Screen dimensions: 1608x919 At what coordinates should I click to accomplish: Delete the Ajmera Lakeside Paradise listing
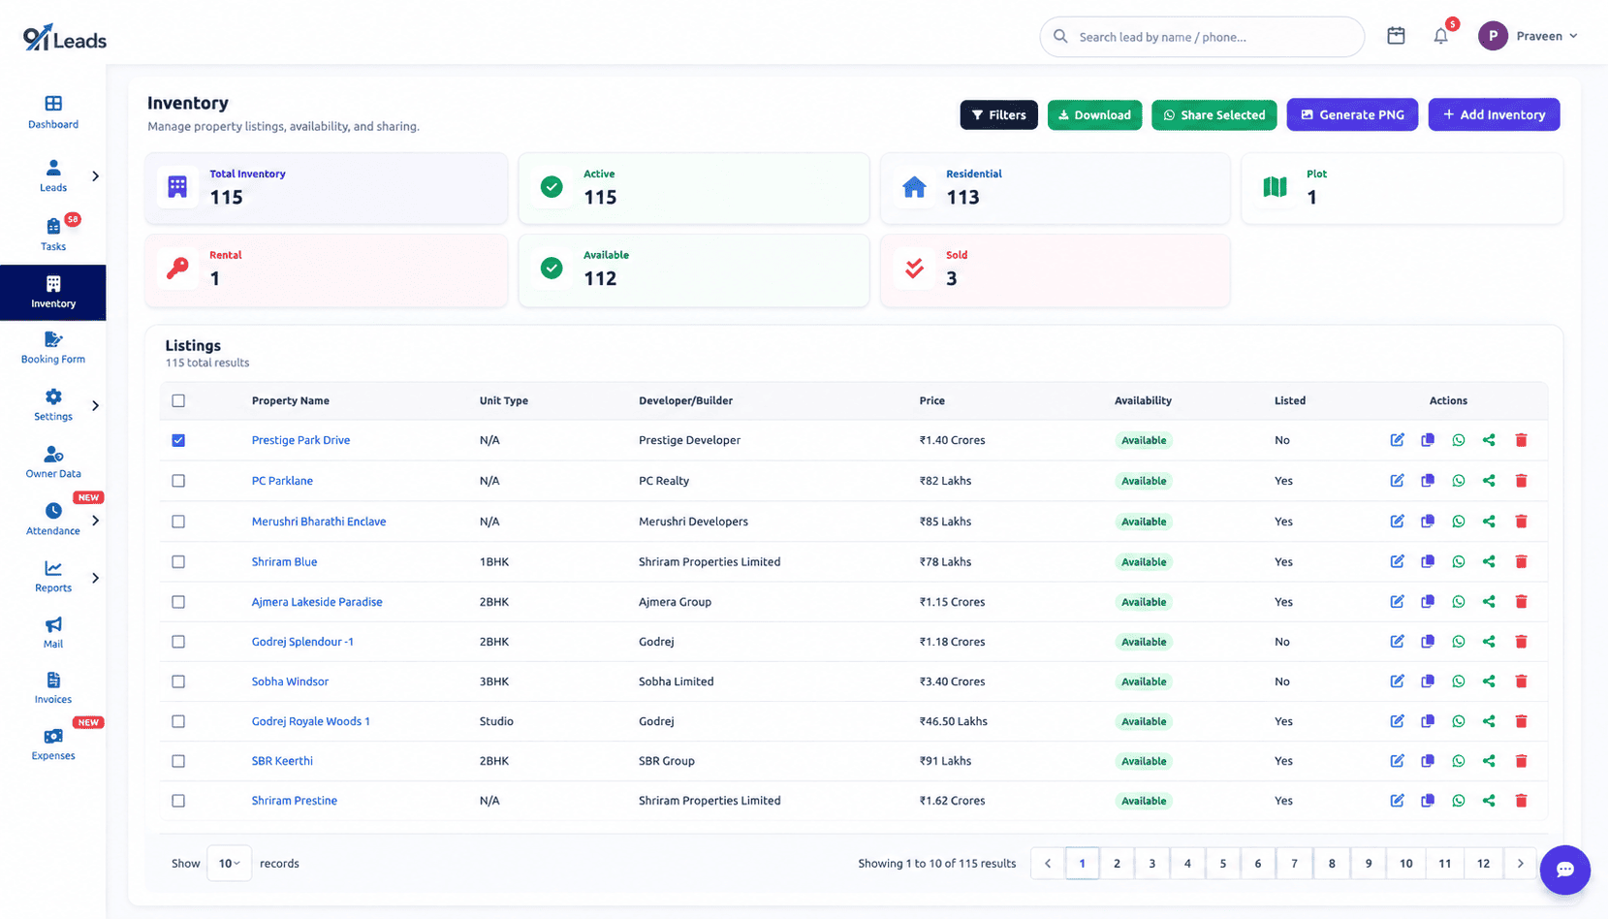[x=1521, y=602]
